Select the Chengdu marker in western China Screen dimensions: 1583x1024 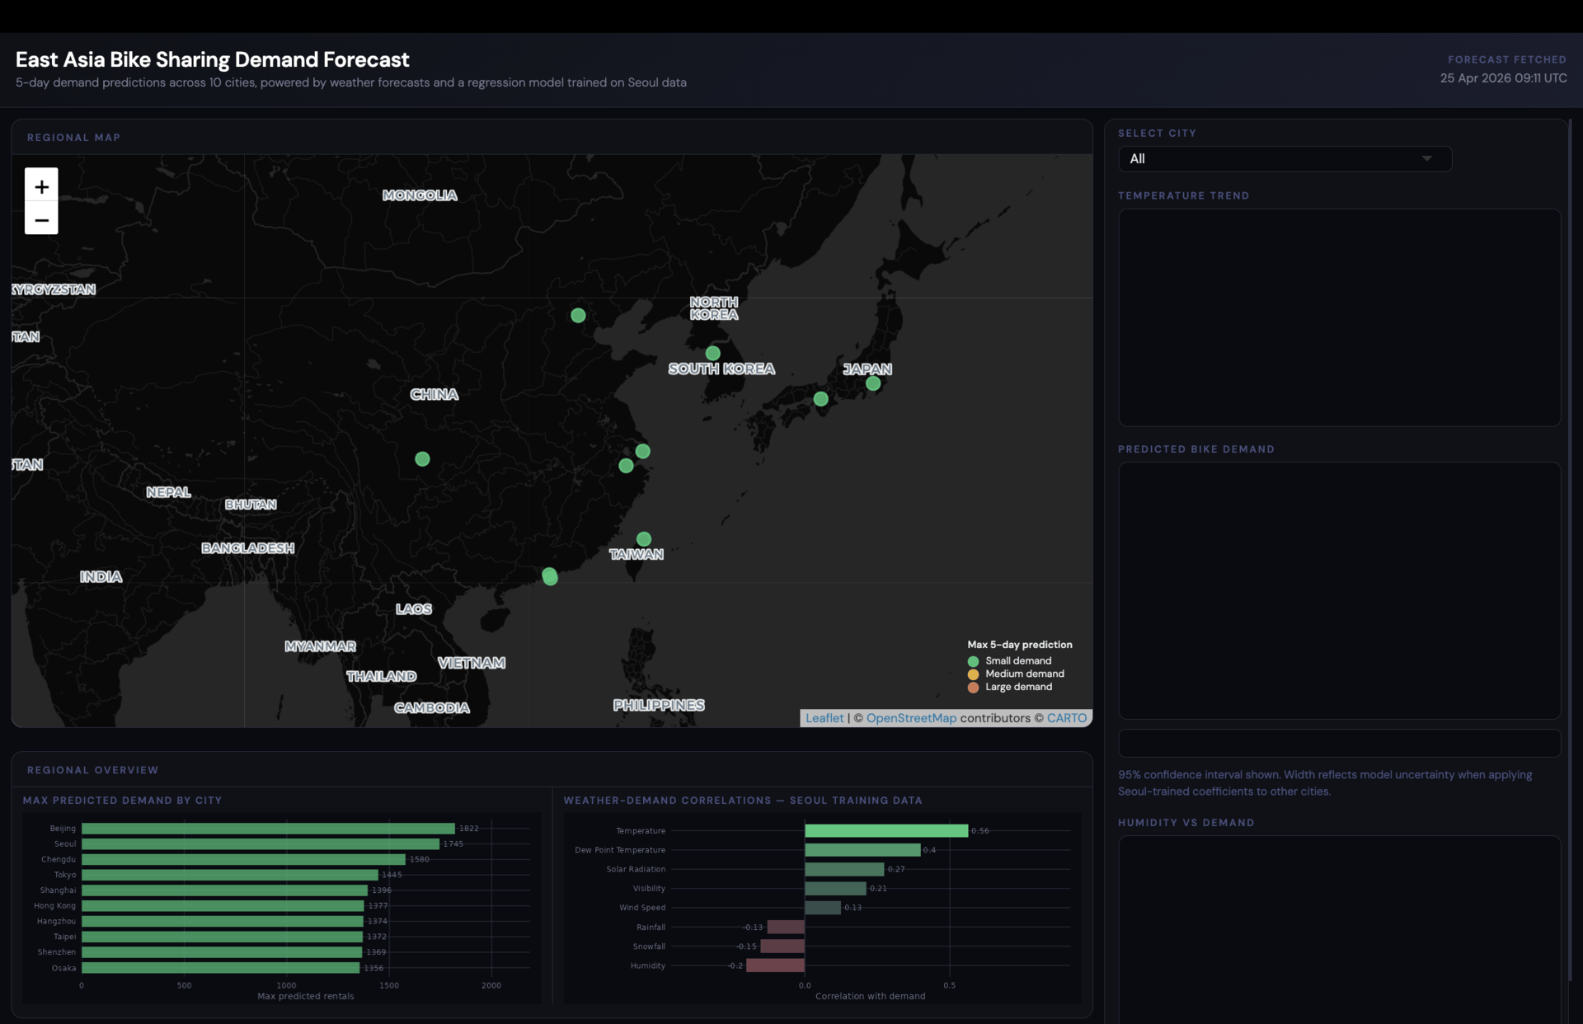click(423, 459)
